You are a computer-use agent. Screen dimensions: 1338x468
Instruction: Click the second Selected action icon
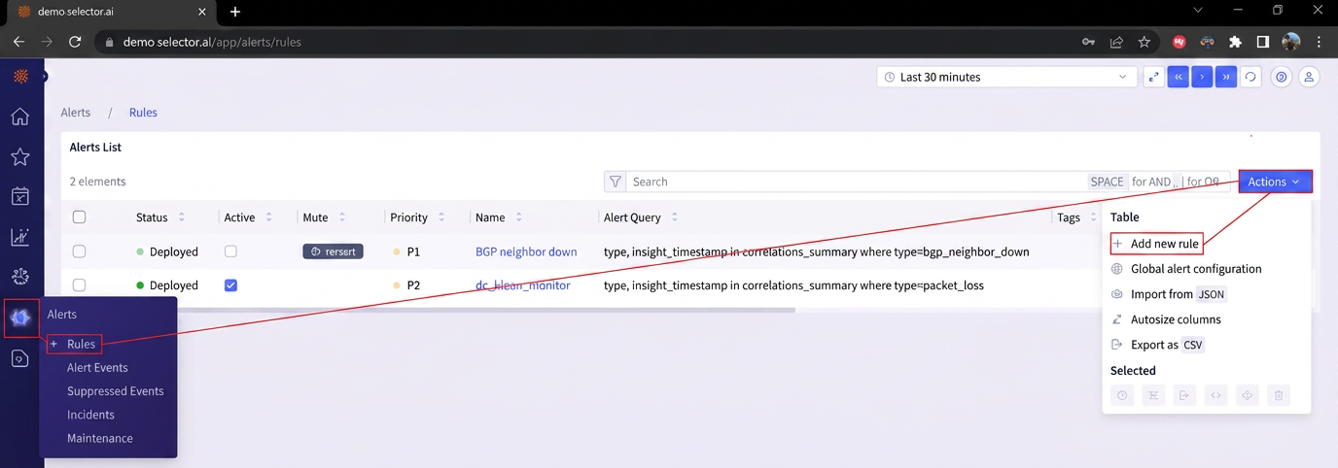[x=1153, y=395]
